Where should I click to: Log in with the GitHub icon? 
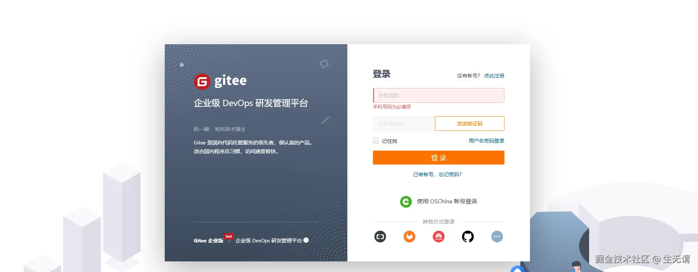pos(468,237)
